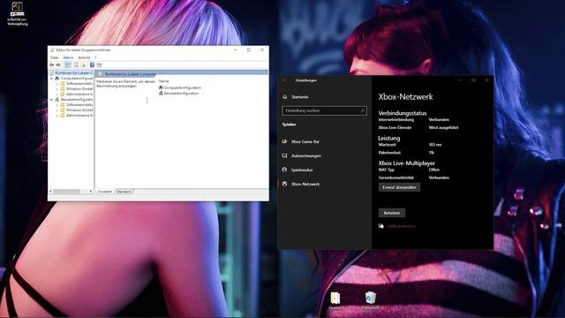Open the ? help menu
The image size is (565, 318).
click(95, 57)
